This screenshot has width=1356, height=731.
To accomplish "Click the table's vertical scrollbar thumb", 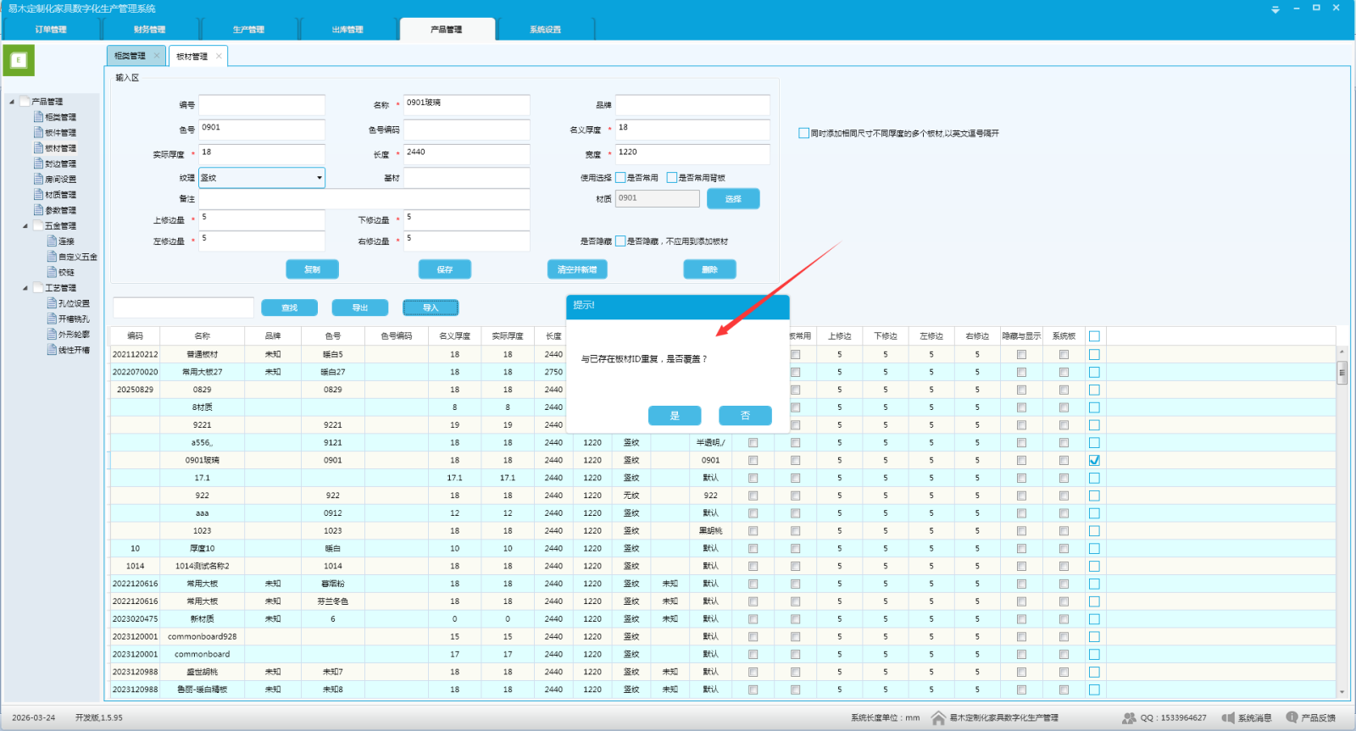I will click(x=1342, y=373).
